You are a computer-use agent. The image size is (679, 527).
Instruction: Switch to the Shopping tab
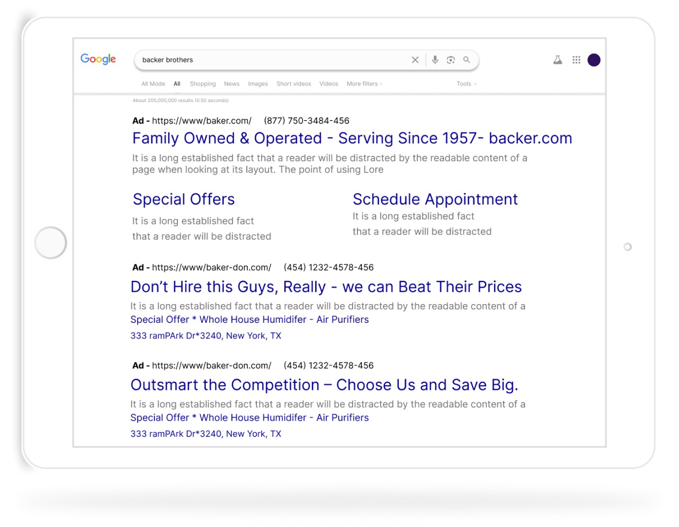(202, 84)
